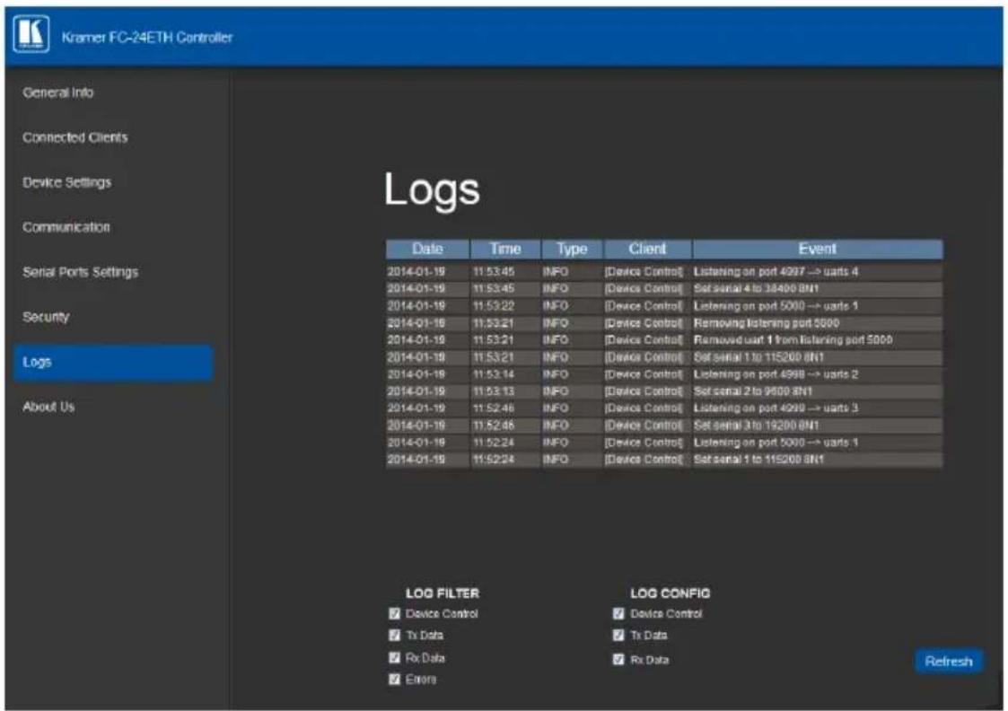Open the Communication page
The height and width of the screenshot is (711, 1008).
click(x=66, y=227)
